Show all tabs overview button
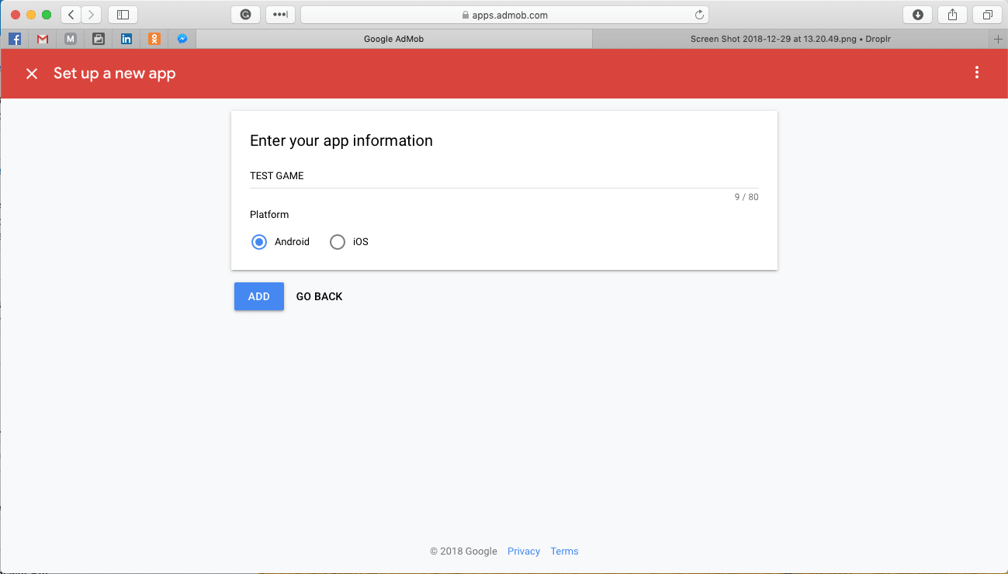The height and width of the screenshot is (574, 1008). pyautogui.click(x=988, y=15)
